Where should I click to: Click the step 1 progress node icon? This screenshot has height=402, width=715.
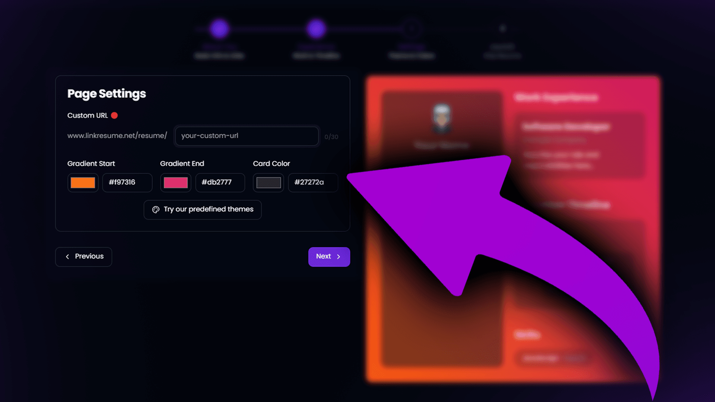click(219, 28)
